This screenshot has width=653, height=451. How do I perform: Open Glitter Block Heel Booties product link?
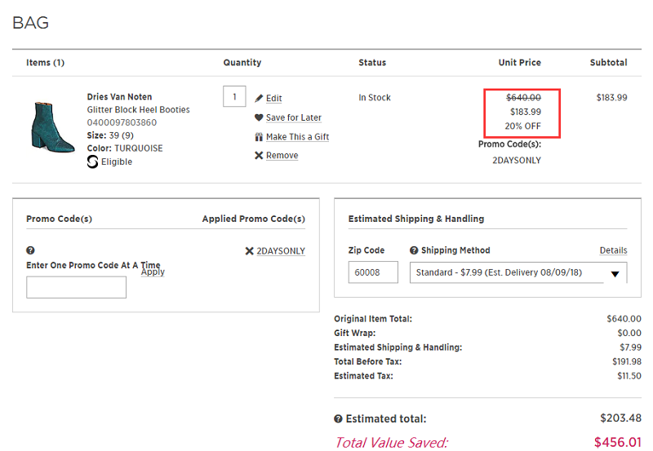[x=138, y=109]
